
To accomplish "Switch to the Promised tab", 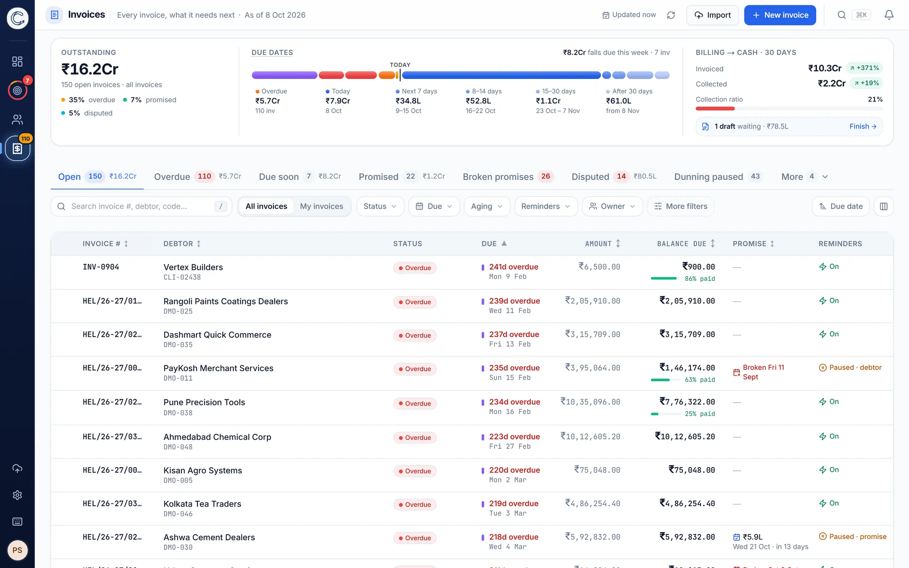I will pos(402,177).
